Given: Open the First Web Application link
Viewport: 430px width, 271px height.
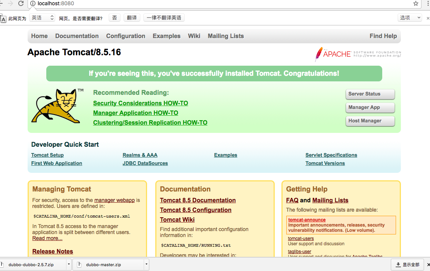Looking at the screenshot, I should pos(56,163).
